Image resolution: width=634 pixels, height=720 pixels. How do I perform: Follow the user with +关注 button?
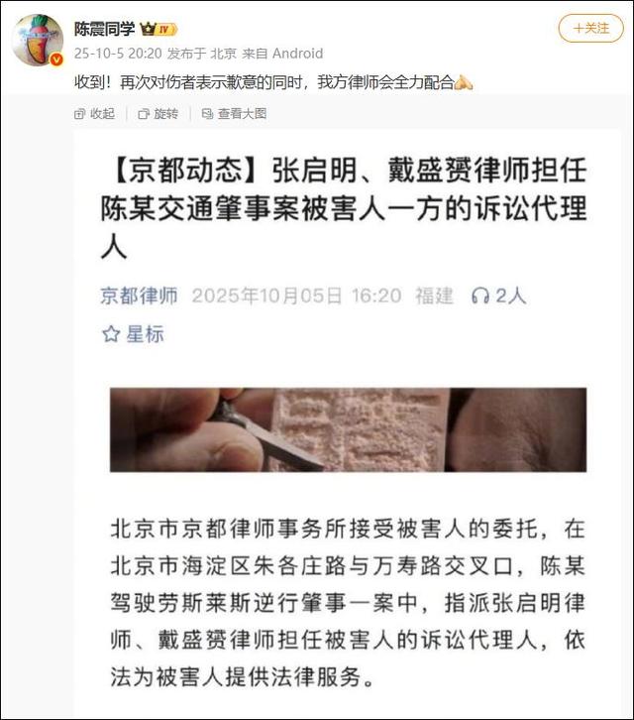tap(590, 29)
